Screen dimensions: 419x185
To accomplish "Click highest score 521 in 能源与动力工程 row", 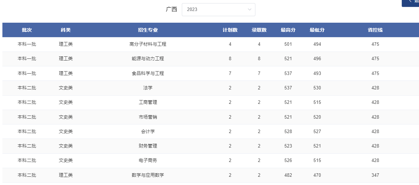I will (x=288, y=59).
